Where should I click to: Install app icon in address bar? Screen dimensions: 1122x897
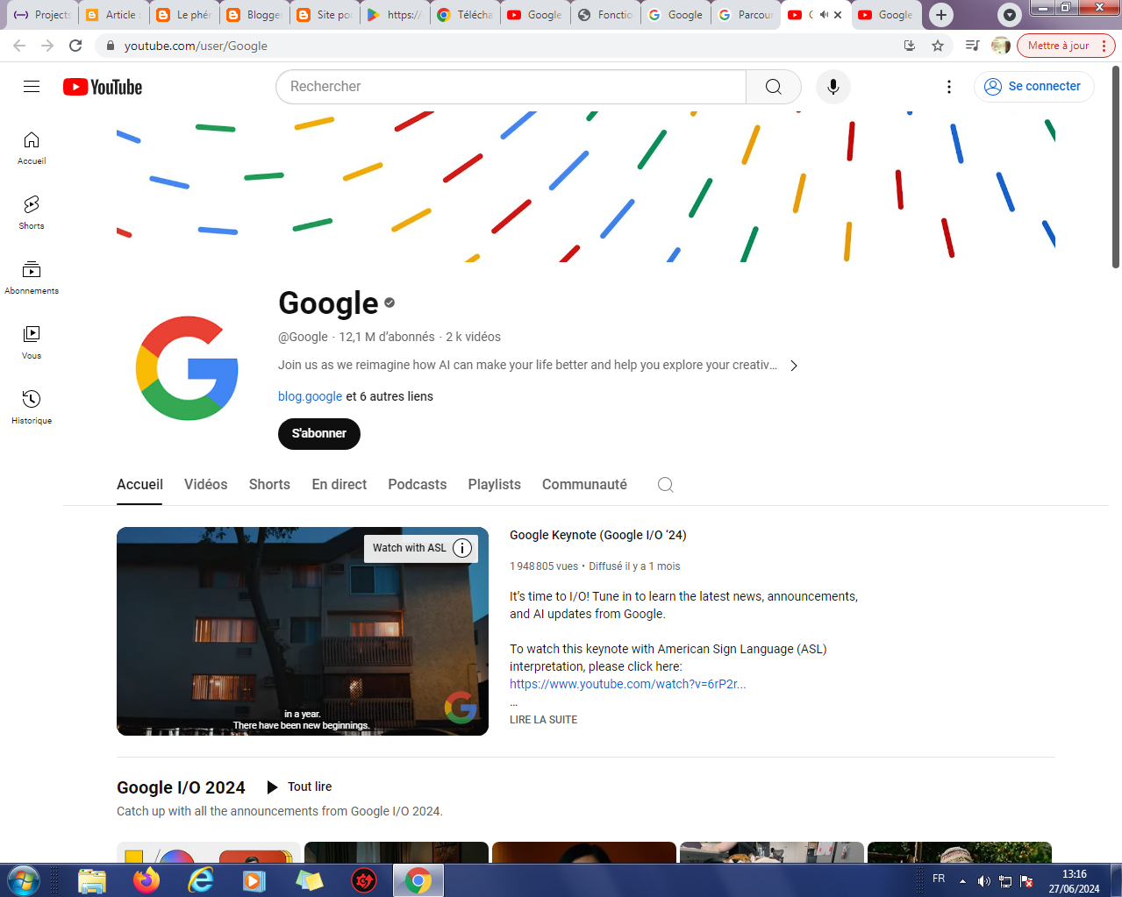point(910,46)
